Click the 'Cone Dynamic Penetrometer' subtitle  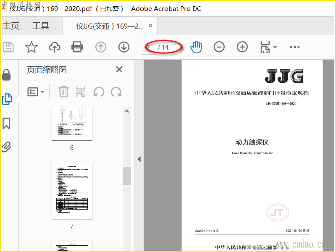[252, 153]
